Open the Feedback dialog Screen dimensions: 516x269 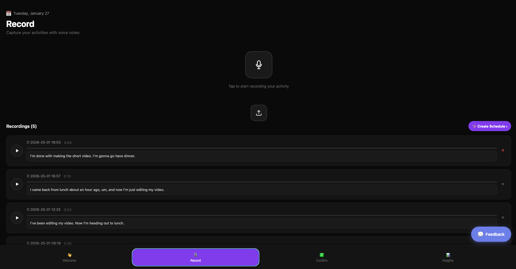tap(491, 234)
